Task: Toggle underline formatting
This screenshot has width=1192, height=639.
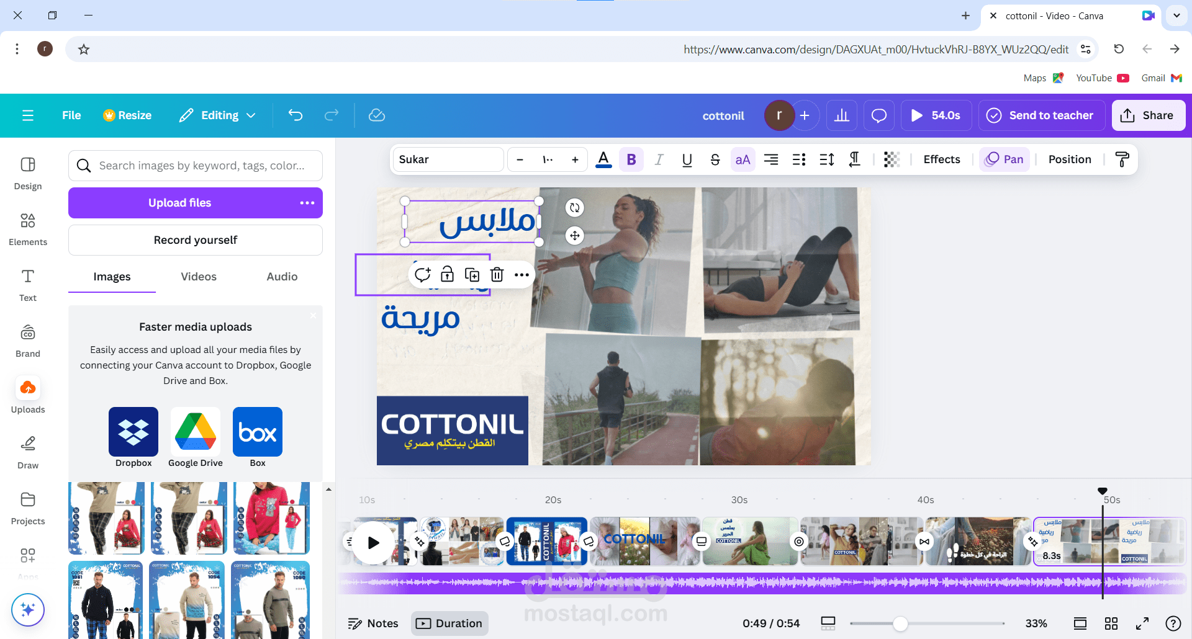Action: pyautogui.click(x=687, y=159)
